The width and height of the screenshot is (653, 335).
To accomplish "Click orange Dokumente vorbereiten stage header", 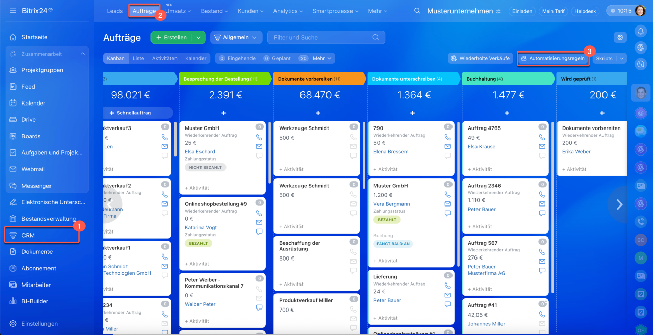I will pyautogui.click(x=319, y=79).
